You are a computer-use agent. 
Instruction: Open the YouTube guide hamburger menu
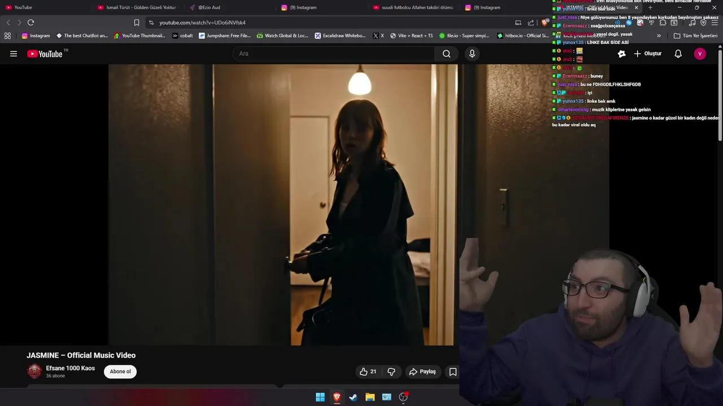click(x=14, y=54)
